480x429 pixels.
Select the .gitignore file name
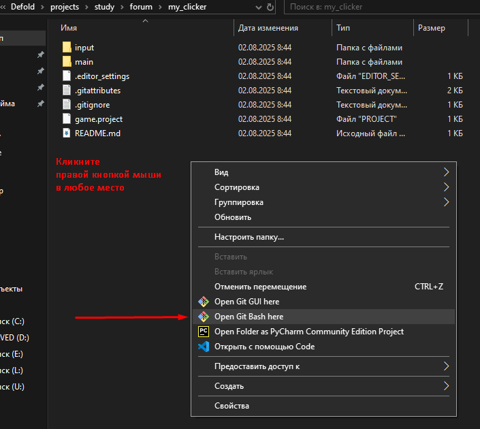tap(92, 105)
